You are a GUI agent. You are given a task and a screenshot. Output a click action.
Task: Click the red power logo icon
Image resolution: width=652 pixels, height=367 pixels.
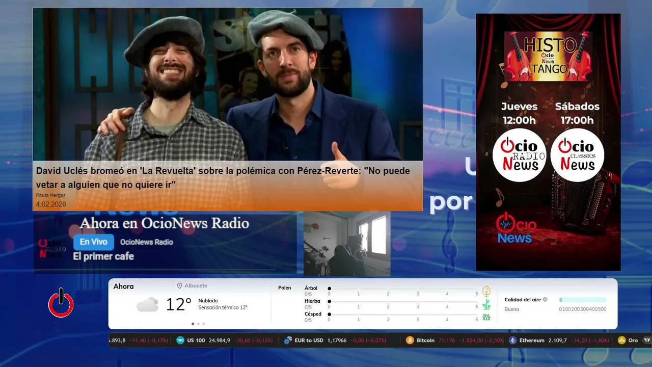click(61, 303)
